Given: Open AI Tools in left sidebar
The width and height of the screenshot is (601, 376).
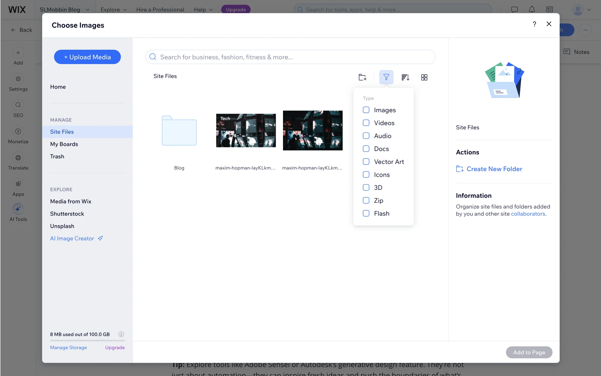Looking at the screenshot, I should pyautogui.click(x=18, y=212).
